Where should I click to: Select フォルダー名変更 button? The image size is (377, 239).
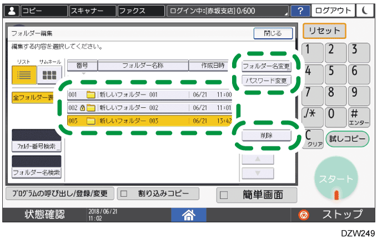(267, 66)
